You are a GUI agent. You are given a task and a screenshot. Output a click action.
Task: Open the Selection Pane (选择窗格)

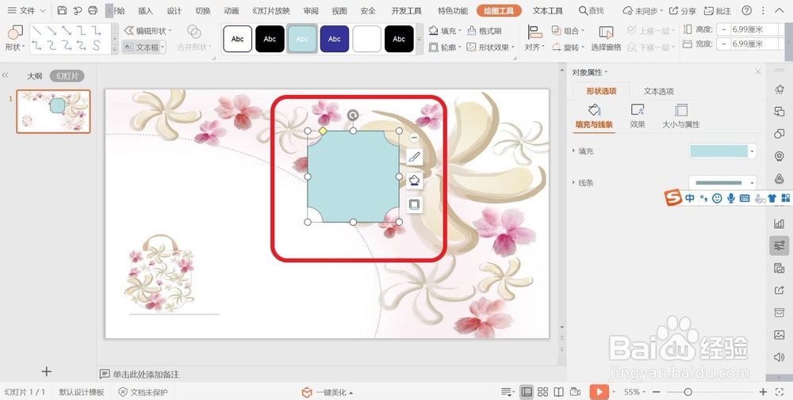(606, 39)
